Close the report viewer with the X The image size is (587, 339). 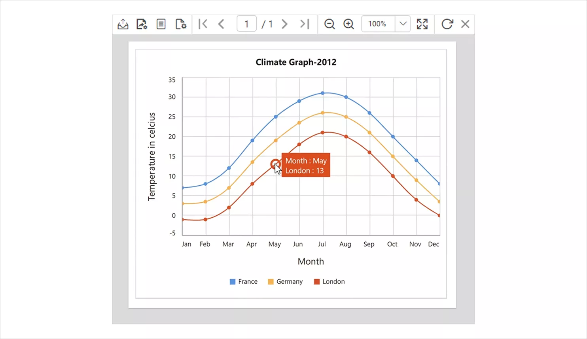465,24
